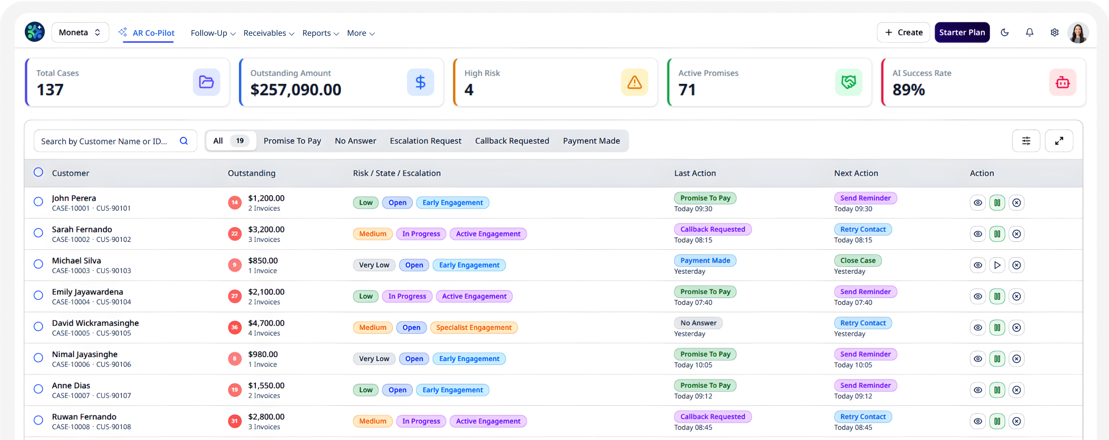The image size is (1109, 440).
Task: Click Sarah Fernando's Callback Requested tag
Action: click(x=713, y=229)
